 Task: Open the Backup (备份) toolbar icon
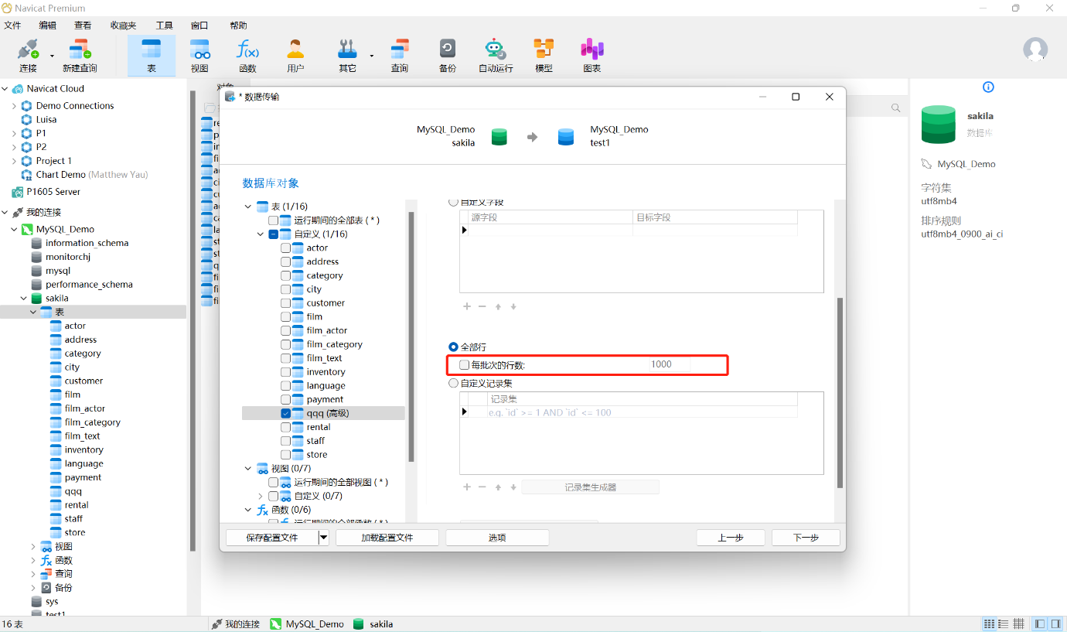coord(447,56)
